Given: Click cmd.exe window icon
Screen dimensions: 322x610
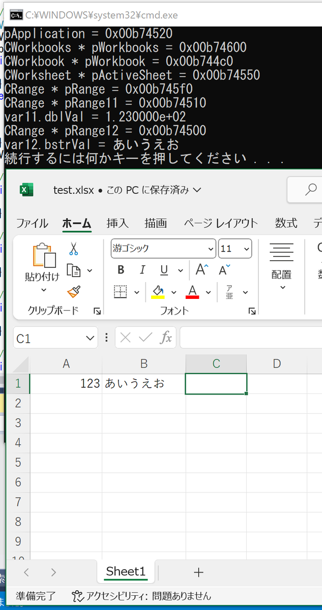Looking at the screenshot, I should pos(17,15).
